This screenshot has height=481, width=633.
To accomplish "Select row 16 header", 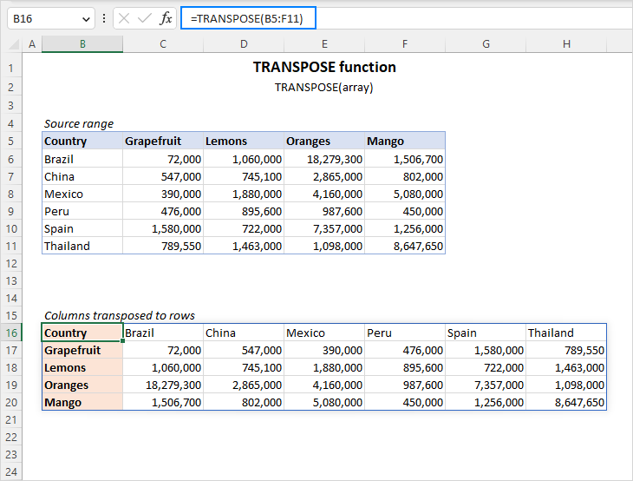I will point(12,333).
